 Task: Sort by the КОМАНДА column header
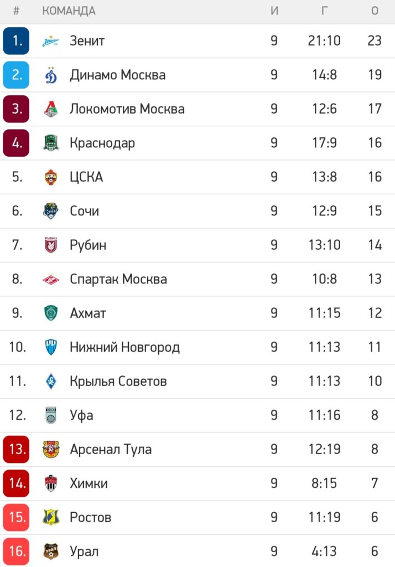click(69, 11)
